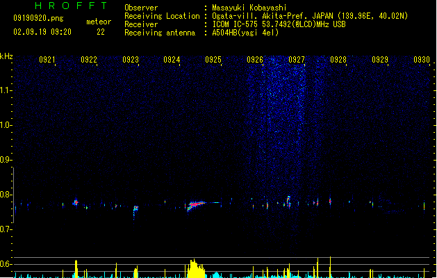Click the 0.6 kHz axis label

pyautogui.click(x=6, y=264)
